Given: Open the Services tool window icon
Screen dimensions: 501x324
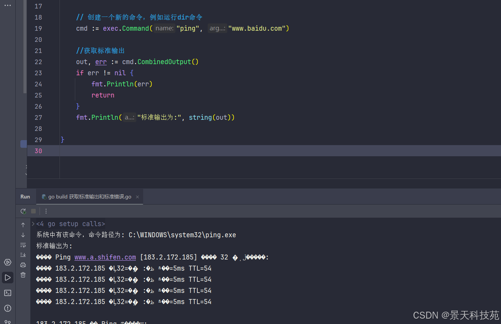Looking at the screenshot, I should pos(8,262).
